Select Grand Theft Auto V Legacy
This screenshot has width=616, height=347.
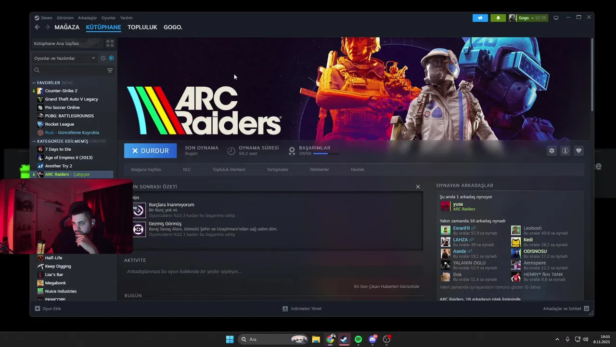71,99
